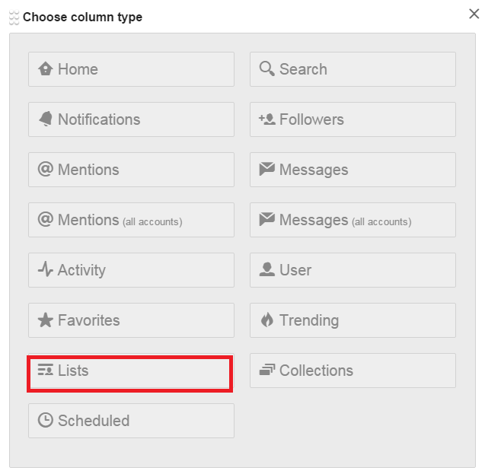This screenshot has width=485, height=474.
Task: Click the Followers add-person icon
Action: click(x=266, y=119)
